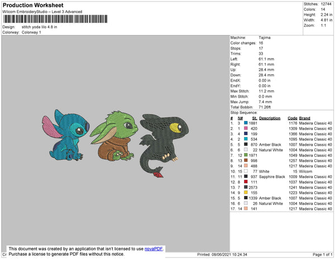Click the 'Up:' measurement label

233,70
